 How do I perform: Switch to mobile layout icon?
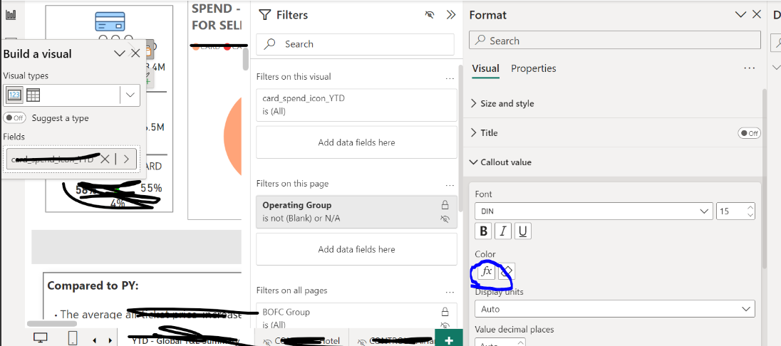point(72,337)
